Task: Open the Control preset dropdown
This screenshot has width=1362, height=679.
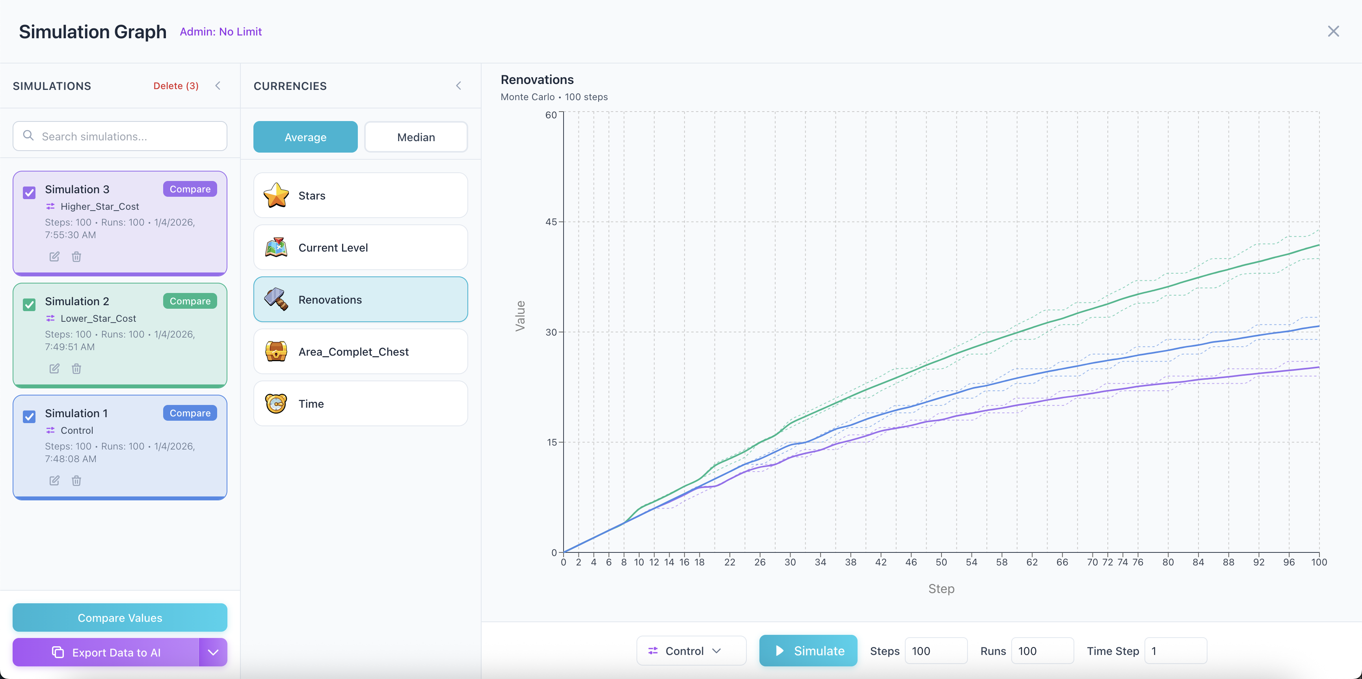Action: point(690,651)
